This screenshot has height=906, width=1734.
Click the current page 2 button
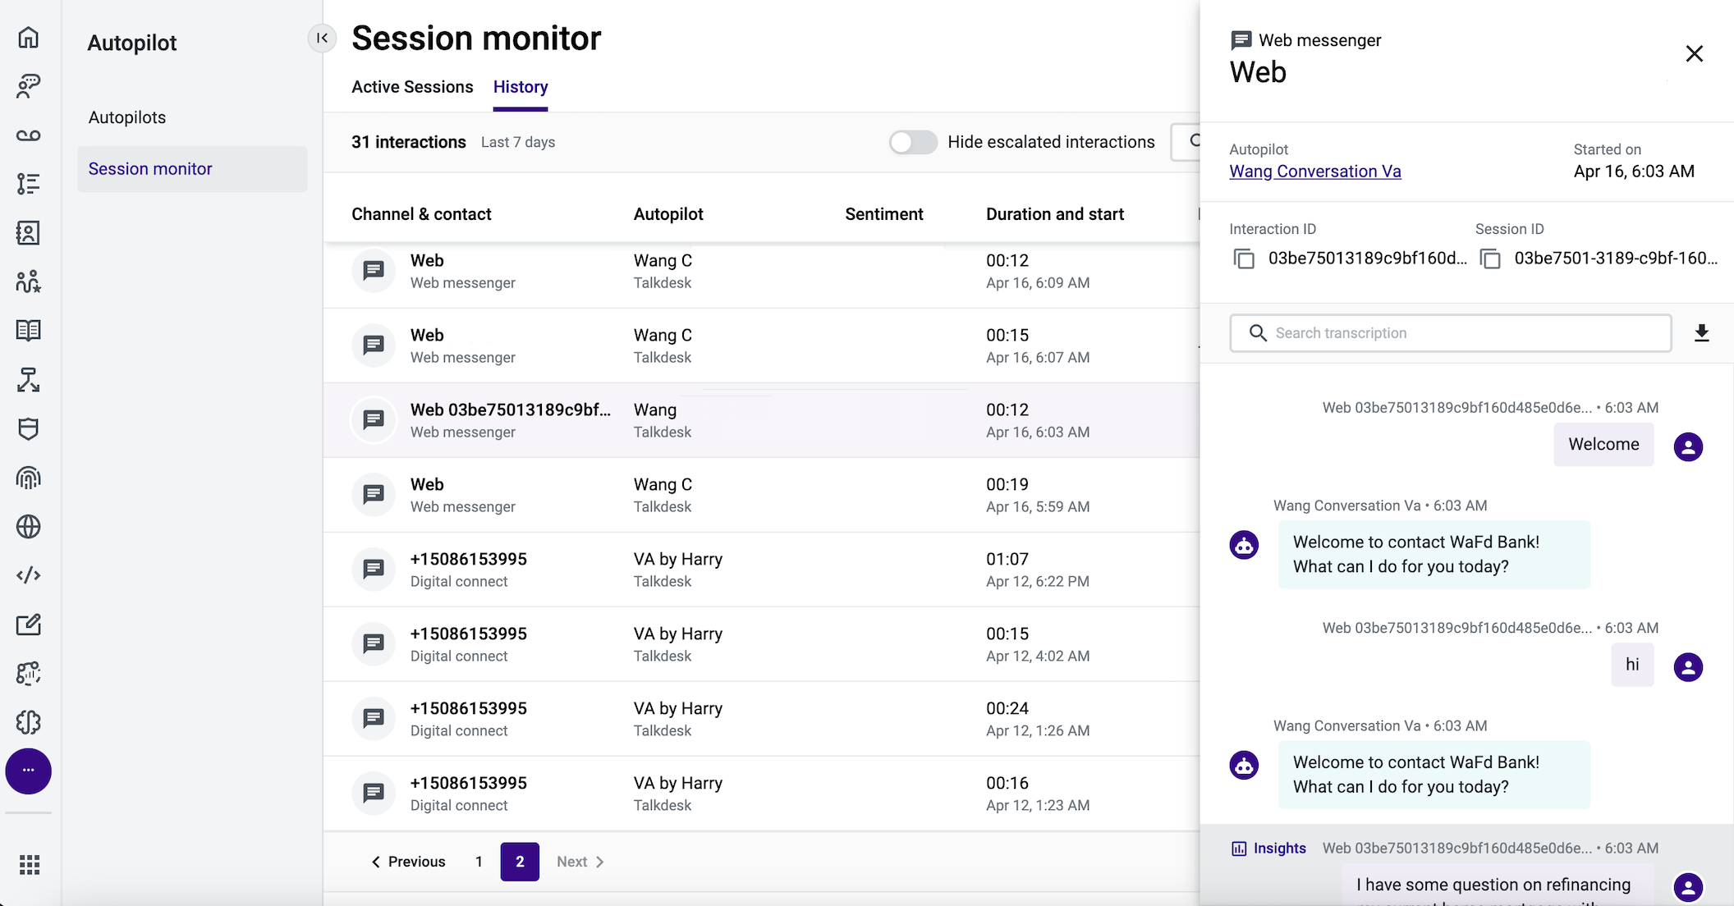(520, 862)
